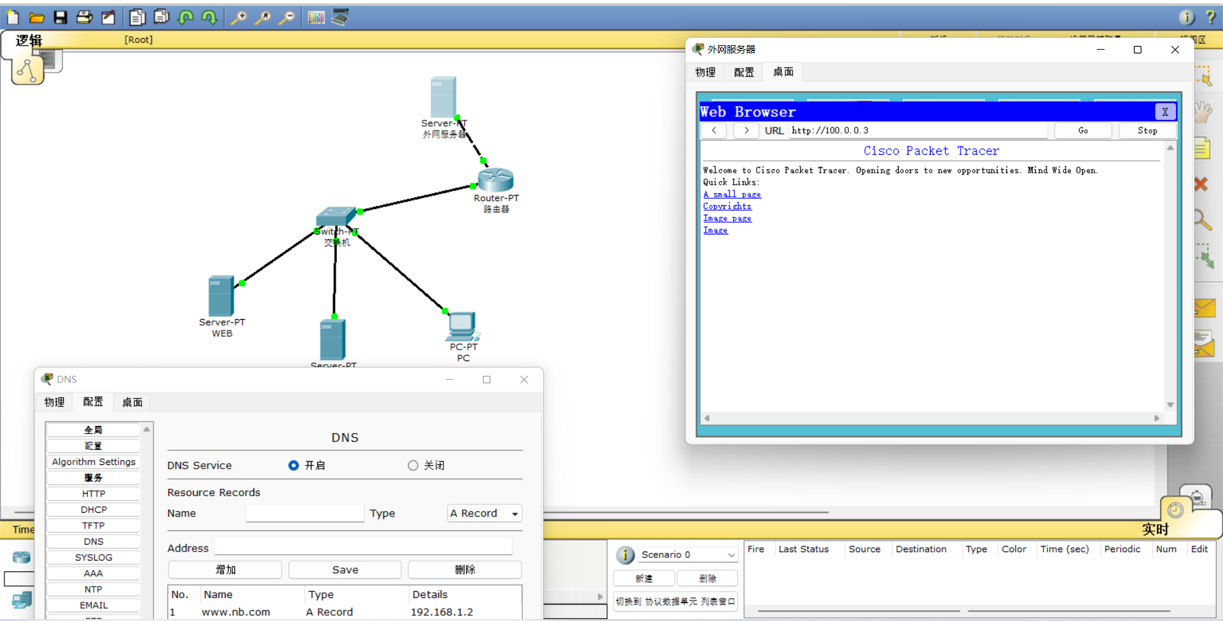Open the 'Image page' link
Screen dimensions: 1223x621
pos(727,218)
